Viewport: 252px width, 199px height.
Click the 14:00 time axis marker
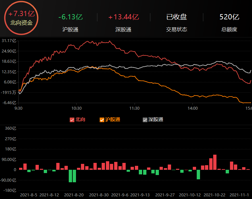[x=192, y=108]
